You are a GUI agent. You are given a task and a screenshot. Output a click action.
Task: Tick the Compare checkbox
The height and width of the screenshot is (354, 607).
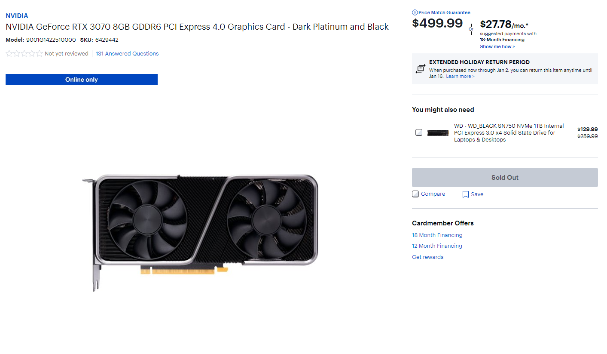(x=415, y=194)
